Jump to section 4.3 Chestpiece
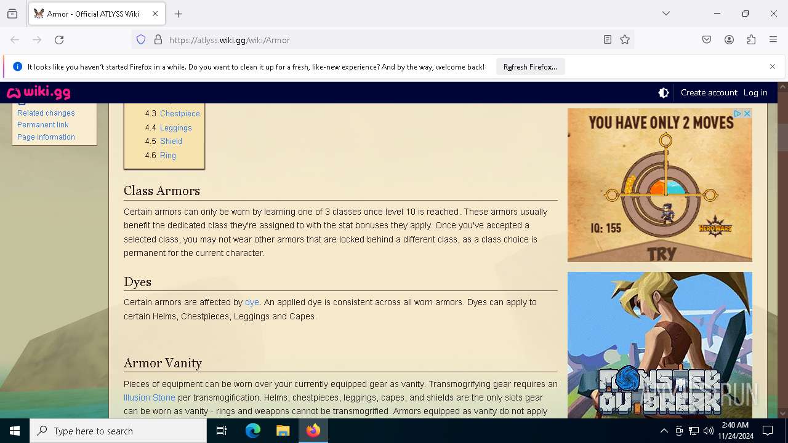 (180, 114)
